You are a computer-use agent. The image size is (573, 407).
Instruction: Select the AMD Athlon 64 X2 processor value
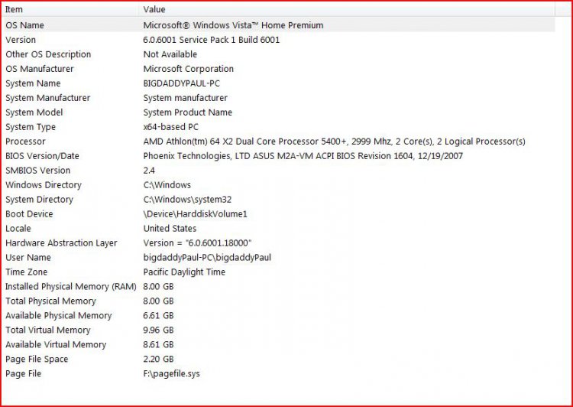[334, 142]
